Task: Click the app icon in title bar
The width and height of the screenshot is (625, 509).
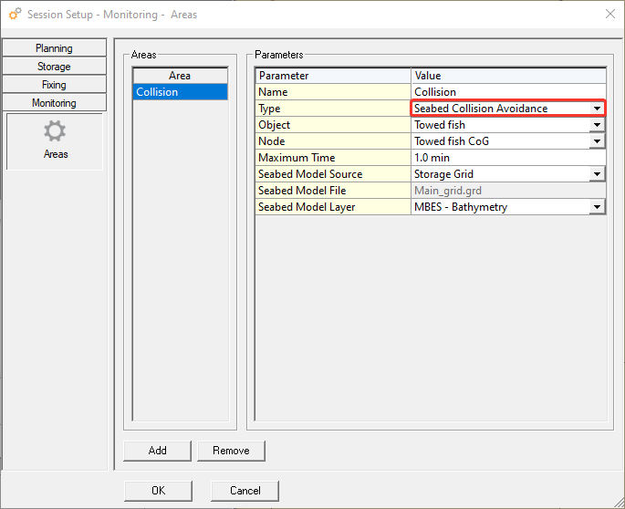Action: pyautogui.click(x=15, y=15)
